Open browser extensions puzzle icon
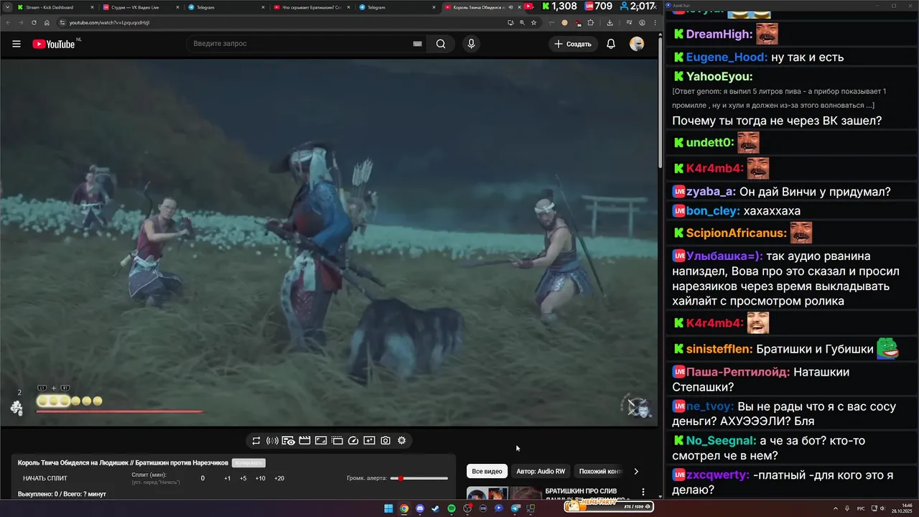 pyautogui.click(x=591, y=22)
